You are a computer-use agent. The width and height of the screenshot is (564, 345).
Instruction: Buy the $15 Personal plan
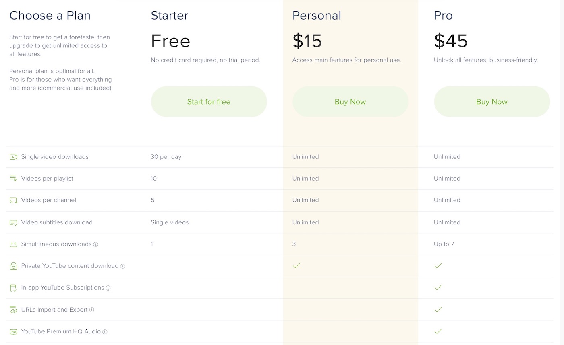tap(350, 102)
